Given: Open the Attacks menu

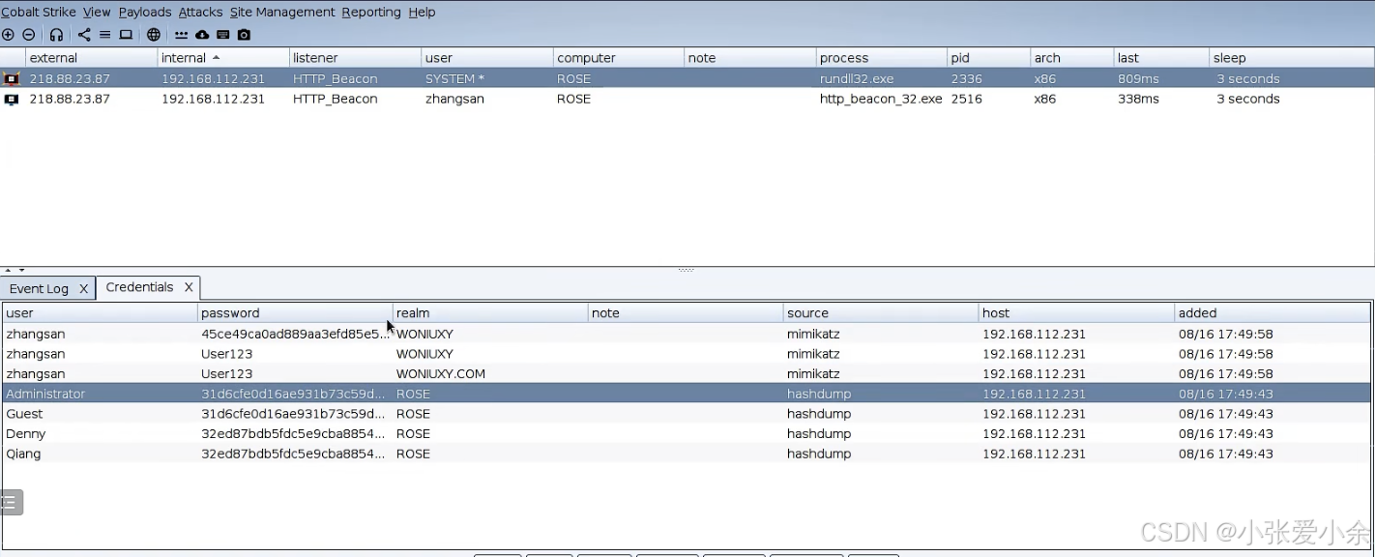Looking at the screenshot, I should [200, 12].
